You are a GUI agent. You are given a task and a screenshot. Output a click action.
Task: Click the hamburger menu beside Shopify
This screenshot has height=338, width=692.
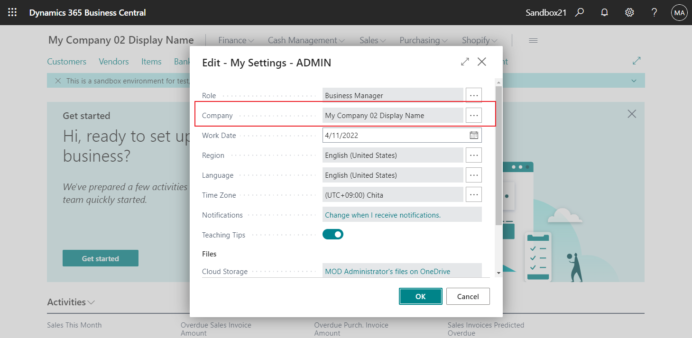point(533,40)
